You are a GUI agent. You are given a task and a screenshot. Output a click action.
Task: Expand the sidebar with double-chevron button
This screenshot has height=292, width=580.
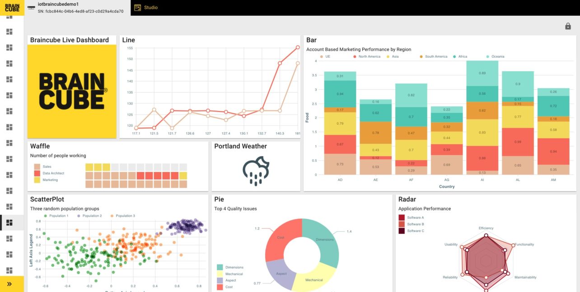[x=9, y=284]
